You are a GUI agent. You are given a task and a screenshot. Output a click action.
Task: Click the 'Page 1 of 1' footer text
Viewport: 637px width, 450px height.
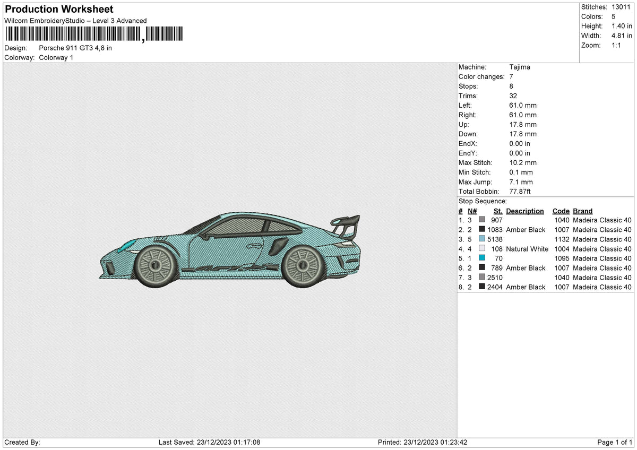coord(615,442)
